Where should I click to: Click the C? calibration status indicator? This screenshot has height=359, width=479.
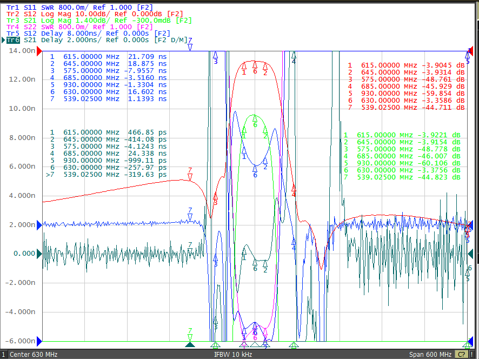[461, 355]
